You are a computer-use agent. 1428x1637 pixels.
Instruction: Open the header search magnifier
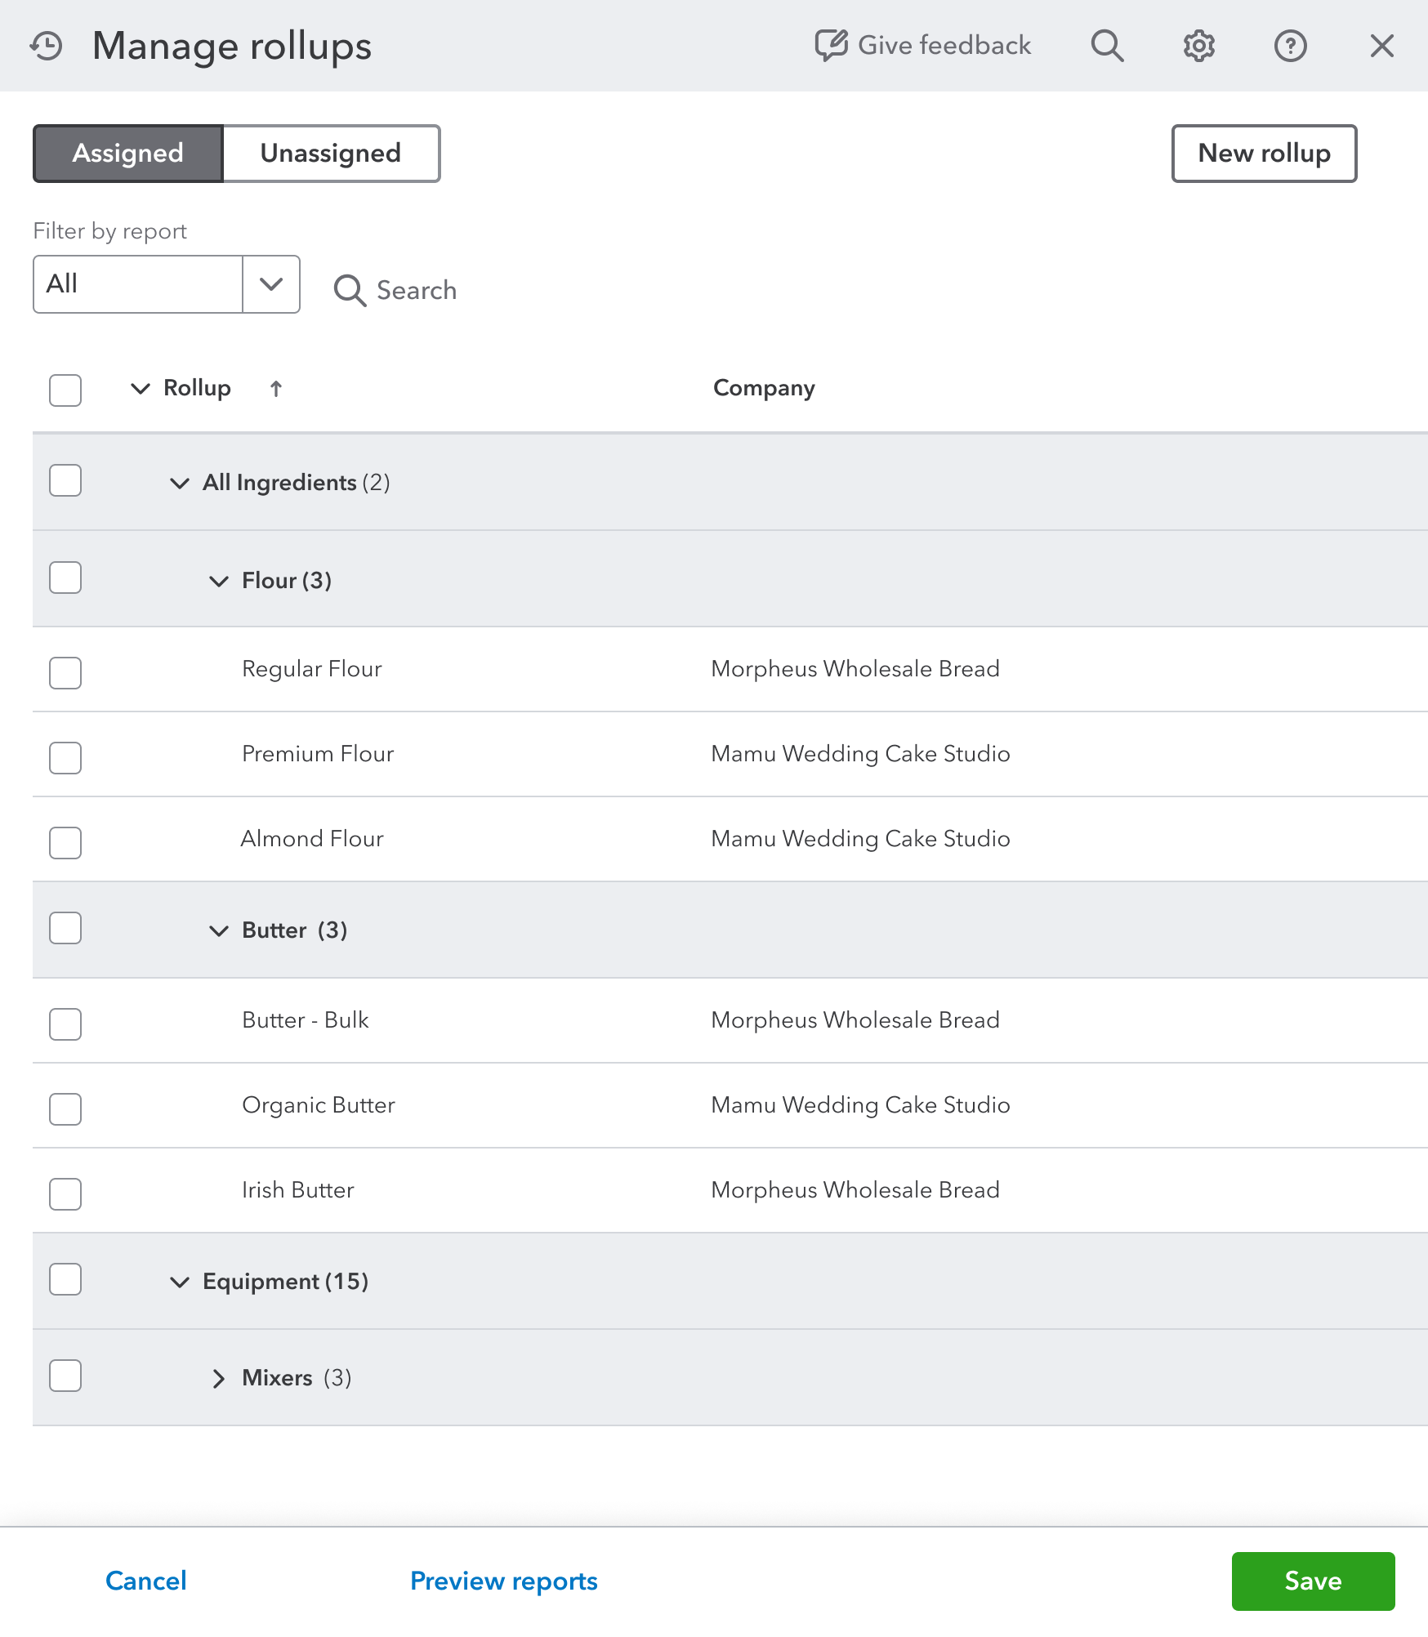pyautogui.click(x=1108, y=46)
